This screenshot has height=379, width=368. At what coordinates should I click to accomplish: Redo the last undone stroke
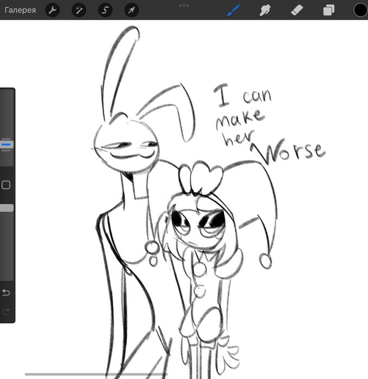[x=6, y=311]
